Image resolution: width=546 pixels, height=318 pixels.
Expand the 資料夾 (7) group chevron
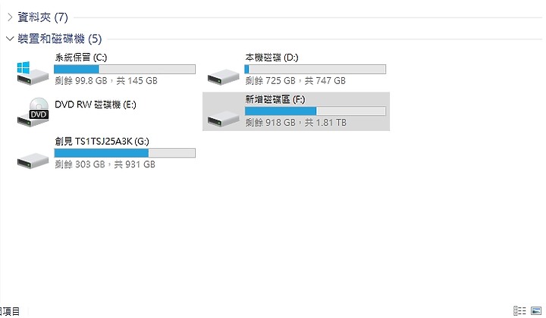click(x=10, y=17)
